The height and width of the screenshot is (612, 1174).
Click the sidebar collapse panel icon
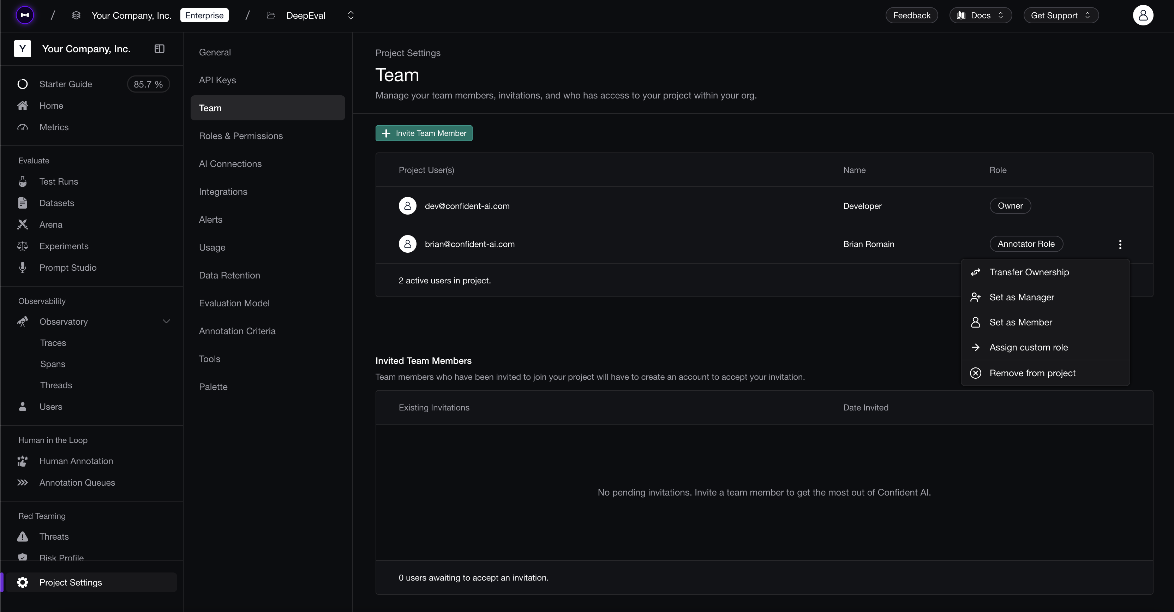[x=159, y=49]
